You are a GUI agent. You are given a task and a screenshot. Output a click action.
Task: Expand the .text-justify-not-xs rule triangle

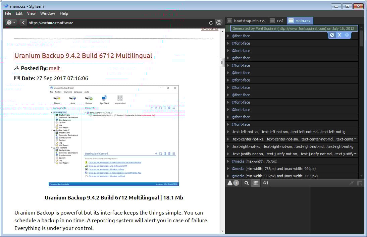click(228, 154)
